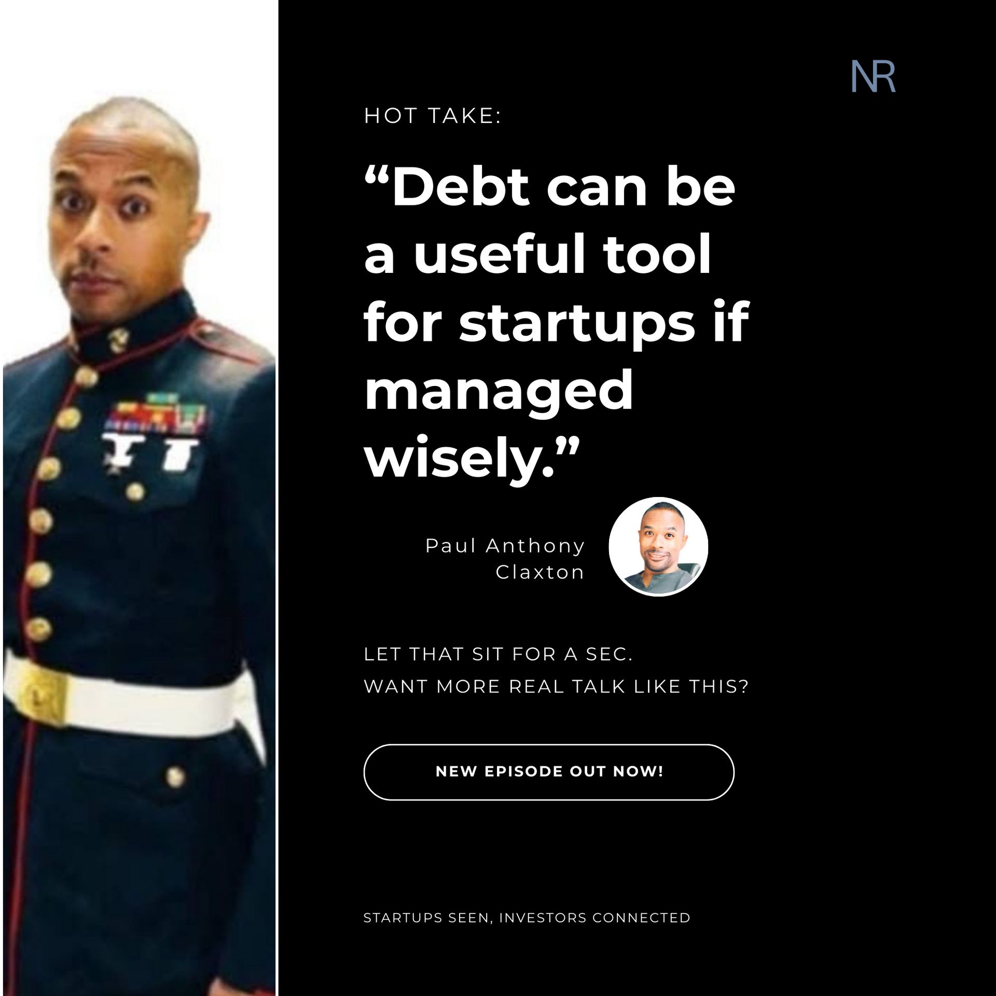996x996 pixels.
Task: Click the "a useful tool" quote line
Action: tap(537, 254)
